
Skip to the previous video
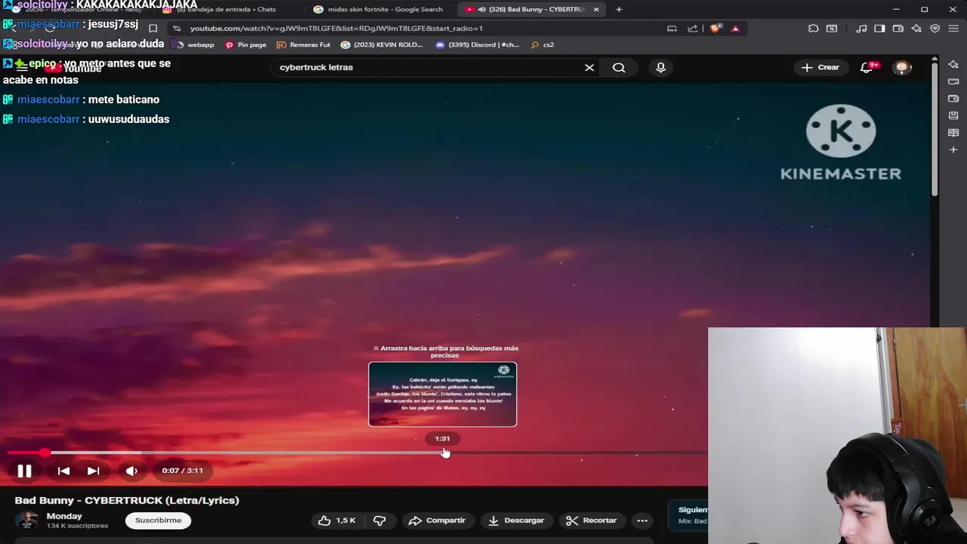pos(63,471)
